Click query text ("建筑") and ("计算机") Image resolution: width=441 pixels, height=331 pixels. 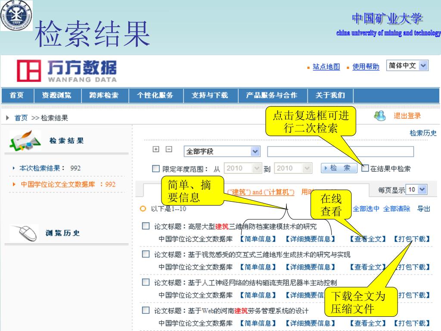[x=261, y=192]
